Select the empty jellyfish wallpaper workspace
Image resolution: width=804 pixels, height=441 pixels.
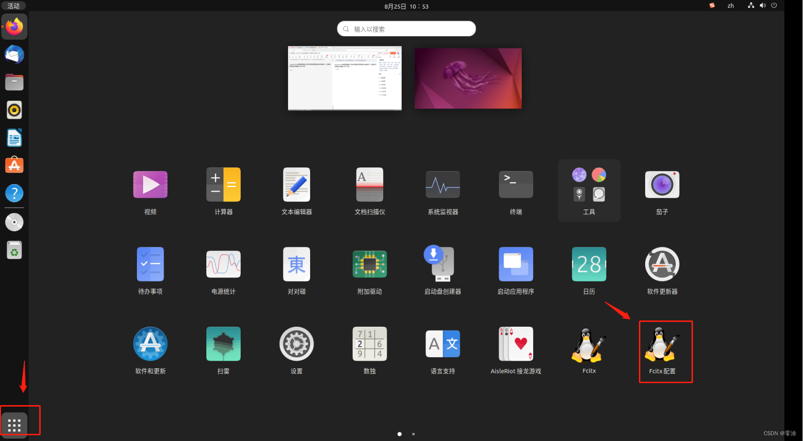click(x=468, y=78)
